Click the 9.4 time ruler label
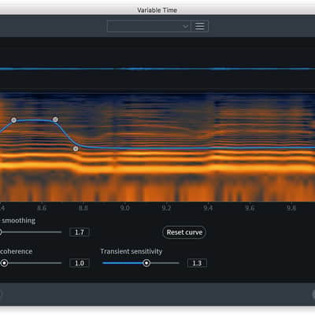The height and width of the screenshot is (315, 315). click(x=208, y=208)
